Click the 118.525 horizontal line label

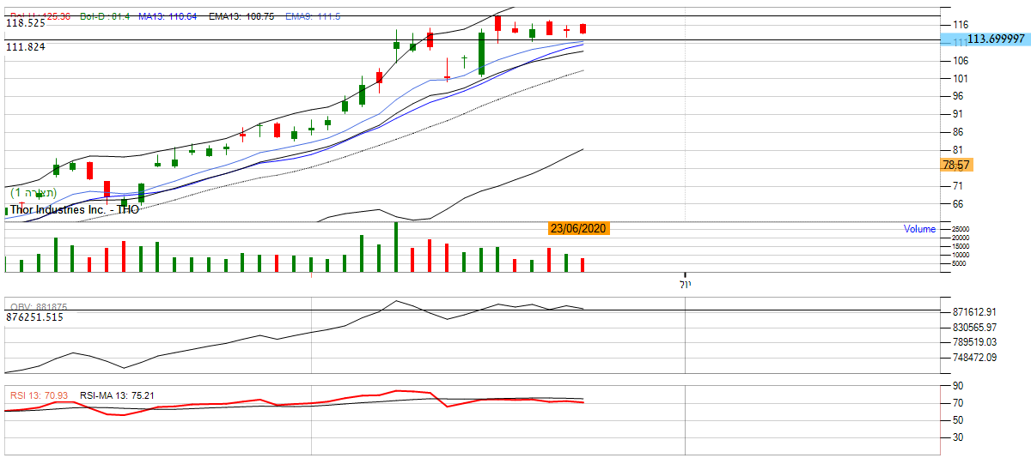pyautogui.click(x=26, y=24)
